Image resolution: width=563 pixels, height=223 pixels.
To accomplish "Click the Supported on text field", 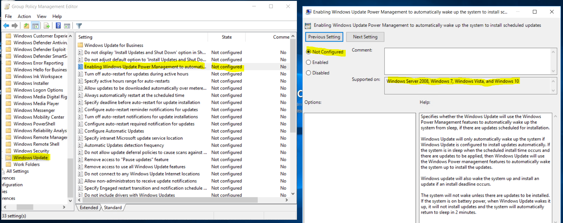I will 467,86.
